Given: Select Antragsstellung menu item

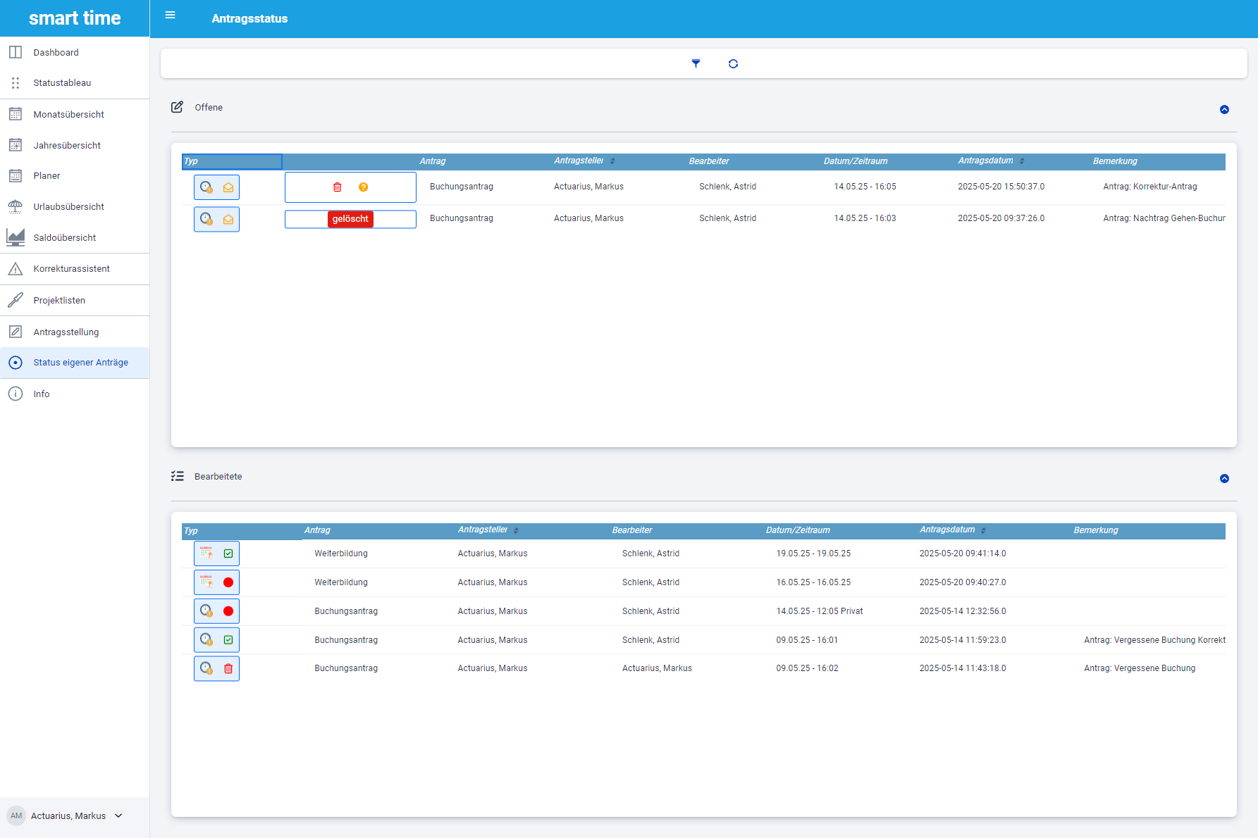Looking at the screenshot, I should pyautogui.click(x=66, y=332).
